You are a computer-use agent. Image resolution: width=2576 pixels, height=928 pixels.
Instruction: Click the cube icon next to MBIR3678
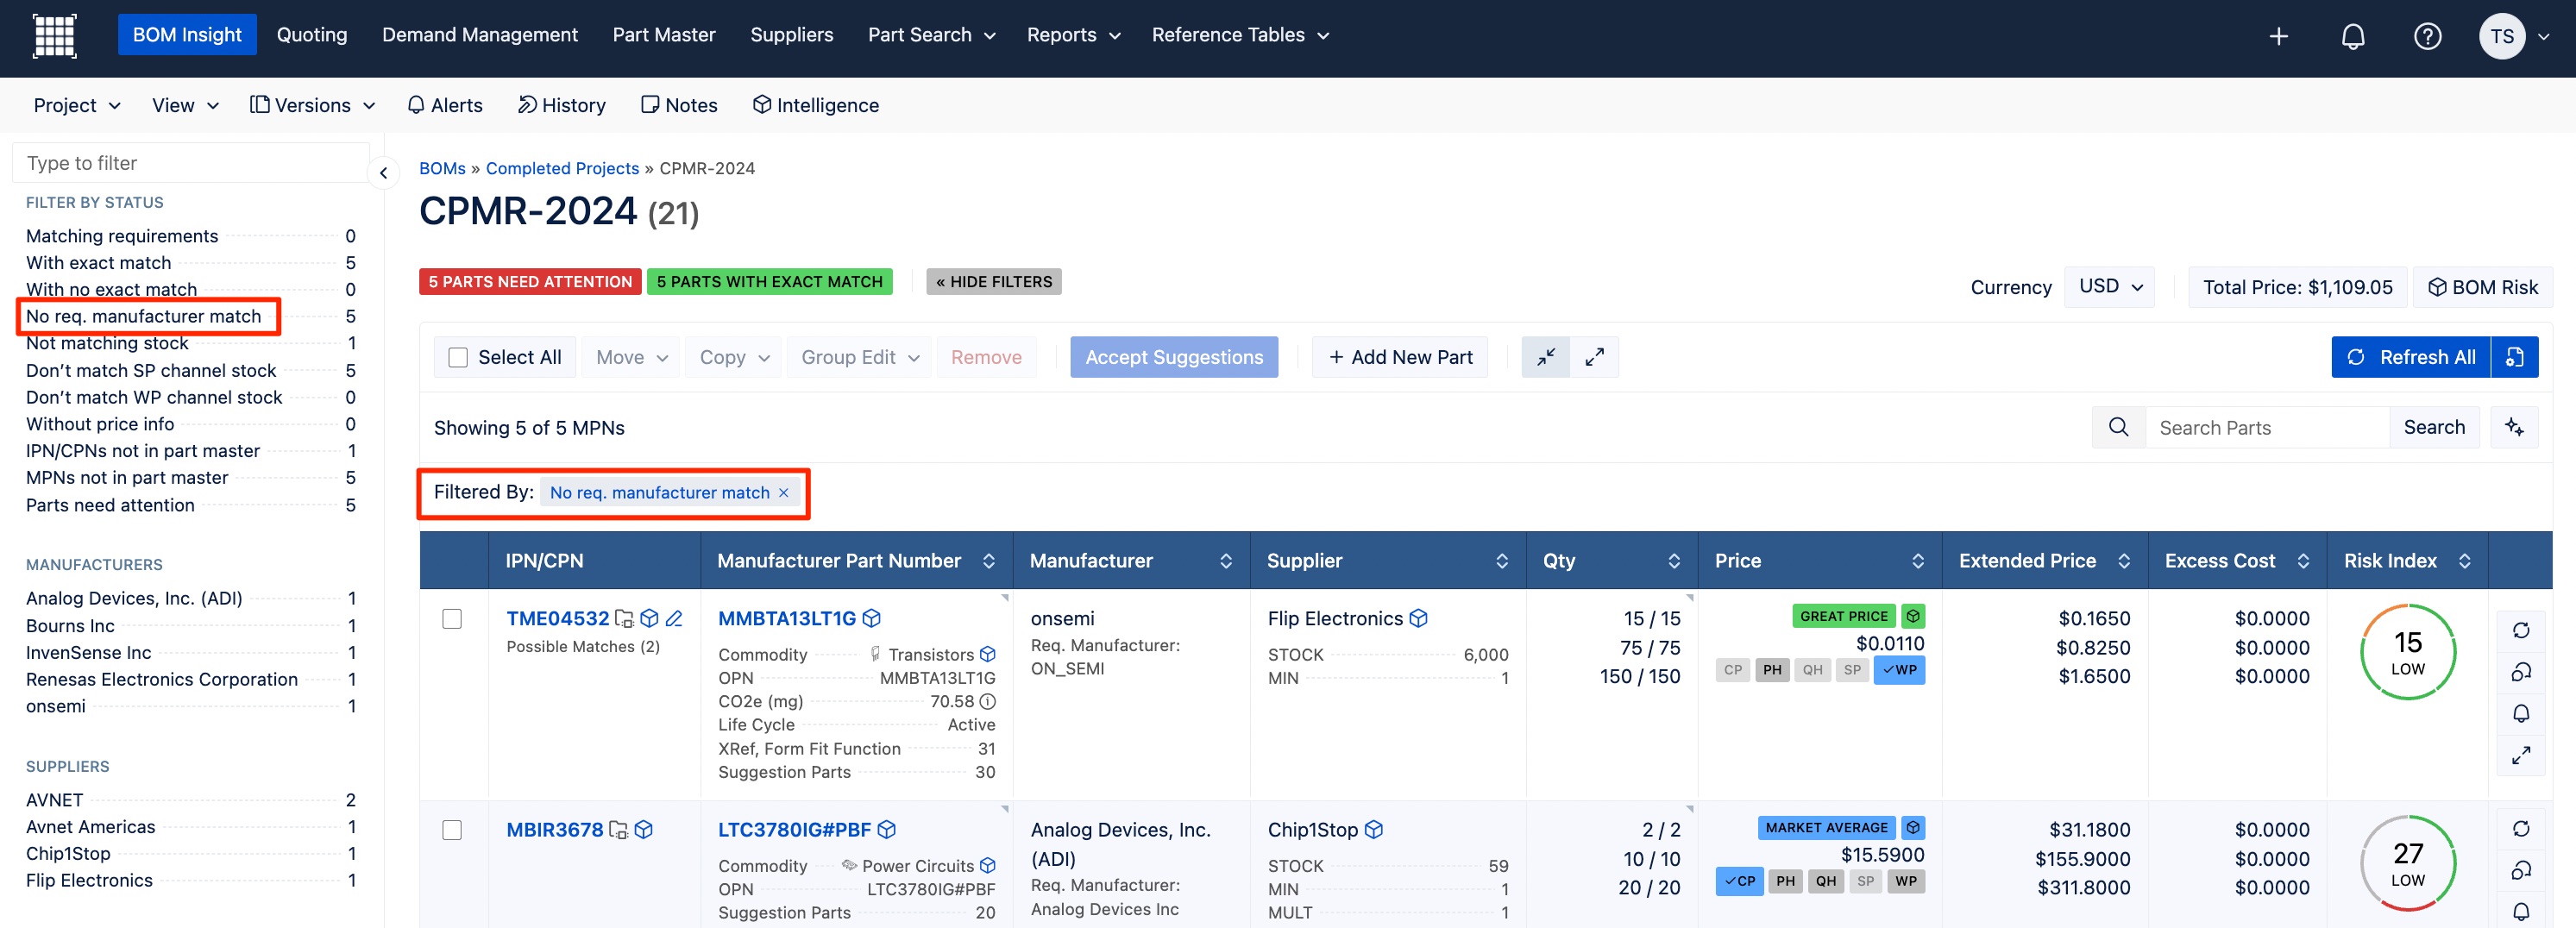[644, 830]
